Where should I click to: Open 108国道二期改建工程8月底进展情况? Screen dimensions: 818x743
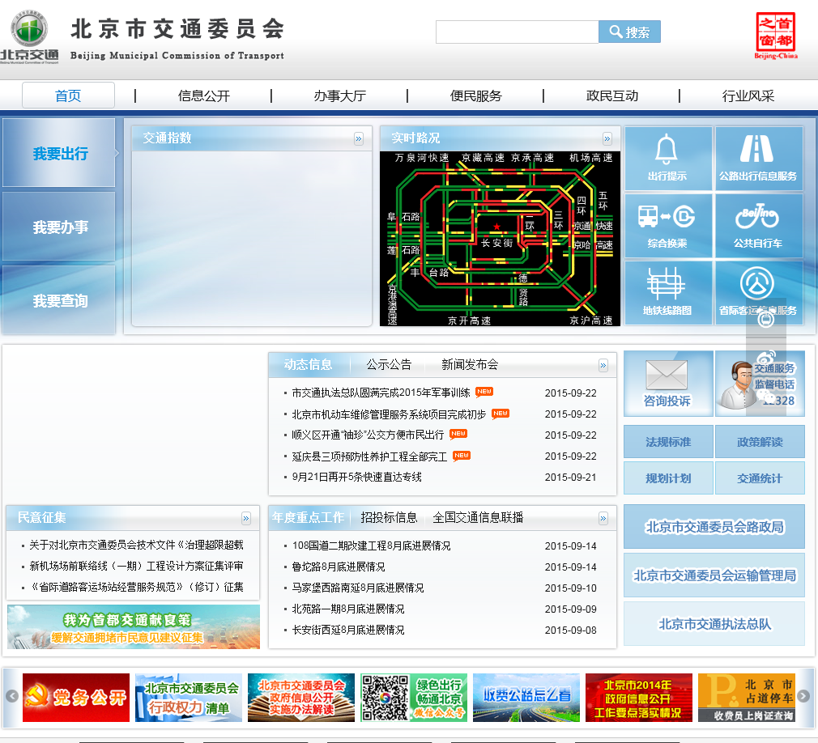coord(371,546)
